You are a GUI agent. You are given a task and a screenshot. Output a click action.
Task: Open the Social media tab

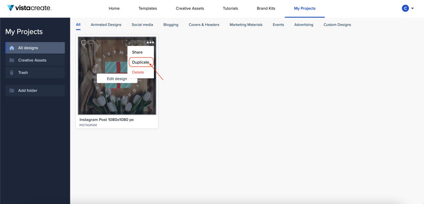pos(142,25)
